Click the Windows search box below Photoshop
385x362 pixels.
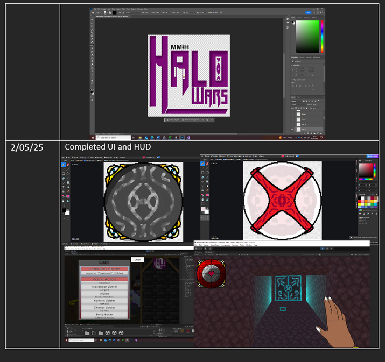click(x=113, y=138)
